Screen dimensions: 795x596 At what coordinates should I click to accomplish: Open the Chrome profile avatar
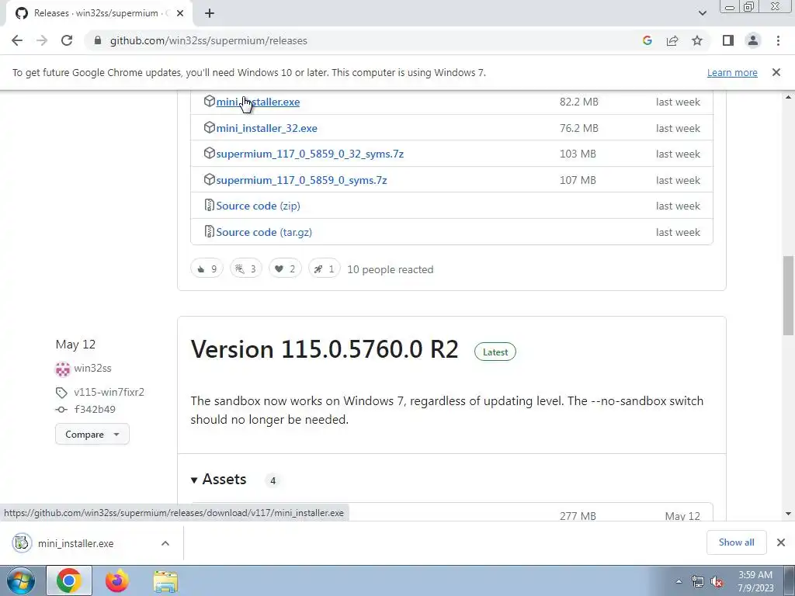point(753,40)
